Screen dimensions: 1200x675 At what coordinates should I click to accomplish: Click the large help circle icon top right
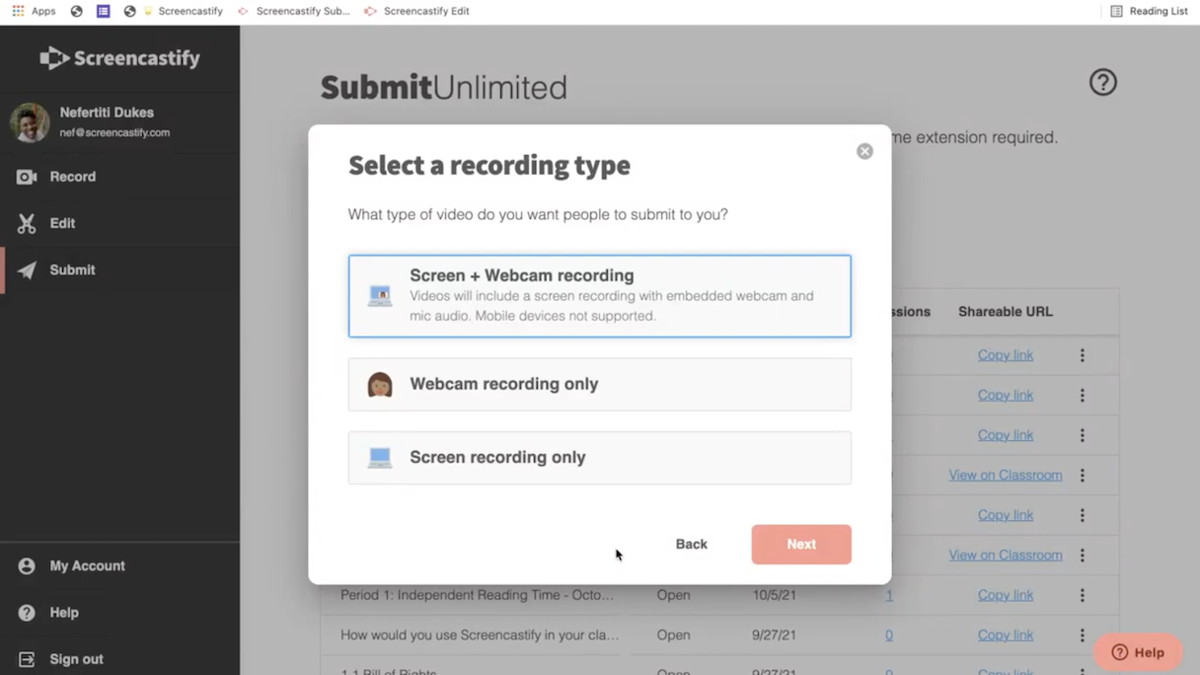[1102, 83]
